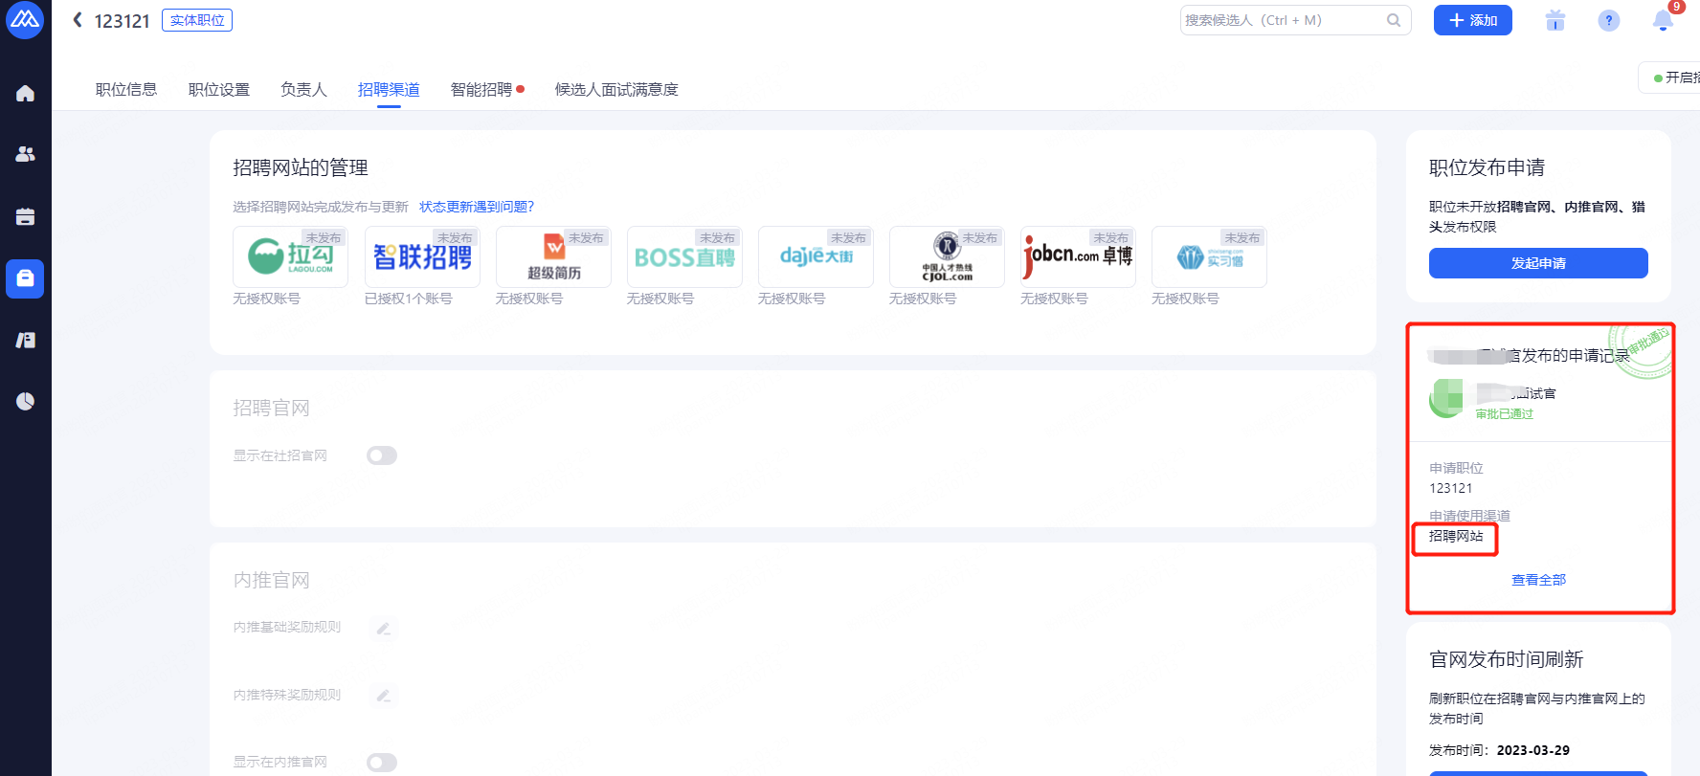Click the 招聘网站的管理 heading

[301, 167]
